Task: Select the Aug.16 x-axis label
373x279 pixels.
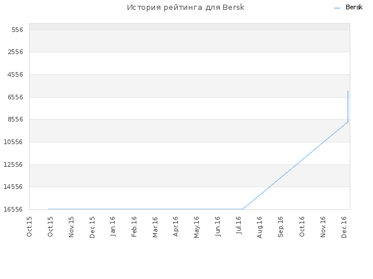Action: [259, 227]
